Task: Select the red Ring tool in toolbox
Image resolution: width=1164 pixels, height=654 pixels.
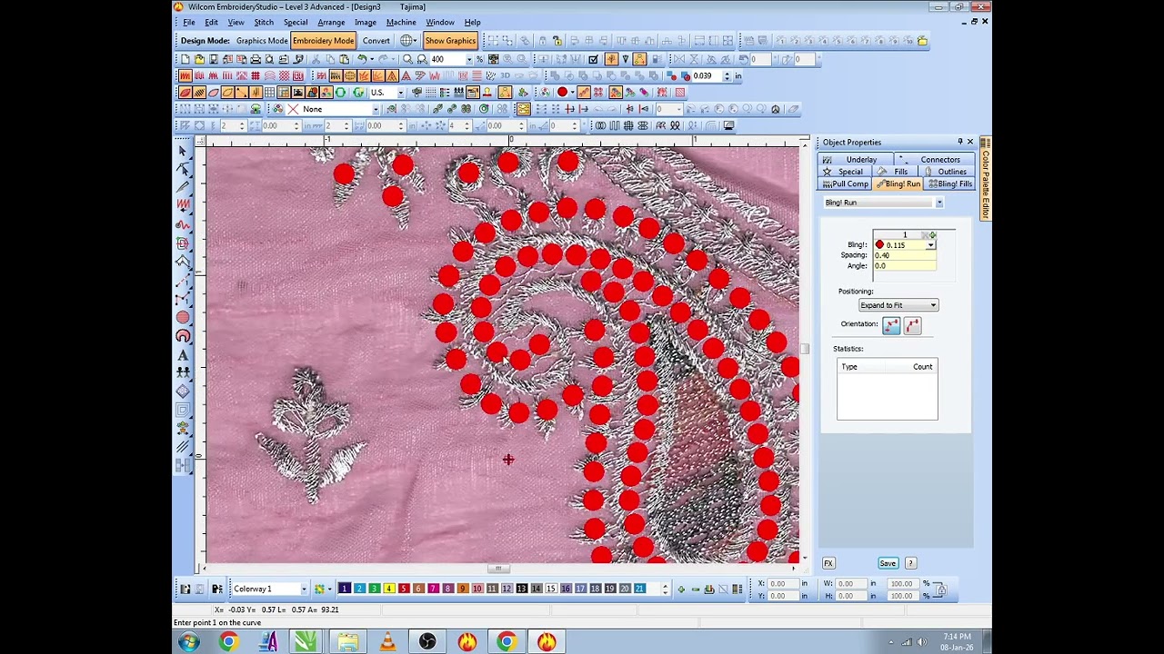Action: tap(183, 336)
